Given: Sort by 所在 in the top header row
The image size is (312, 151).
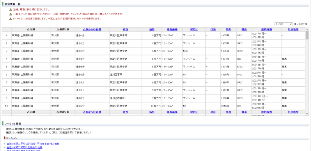Looking at the screenshot, I should 126,29.
